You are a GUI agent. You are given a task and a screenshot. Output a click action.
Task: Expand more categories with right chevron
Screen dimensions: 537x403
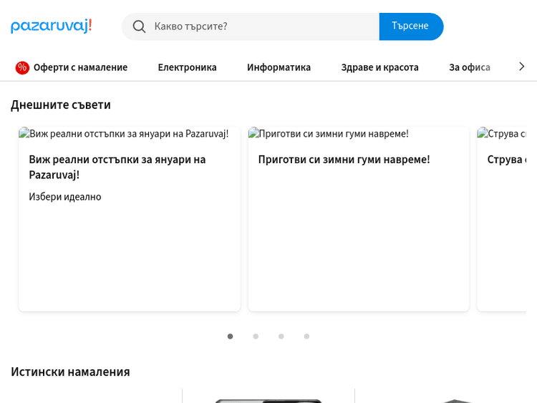pos(521,67)
